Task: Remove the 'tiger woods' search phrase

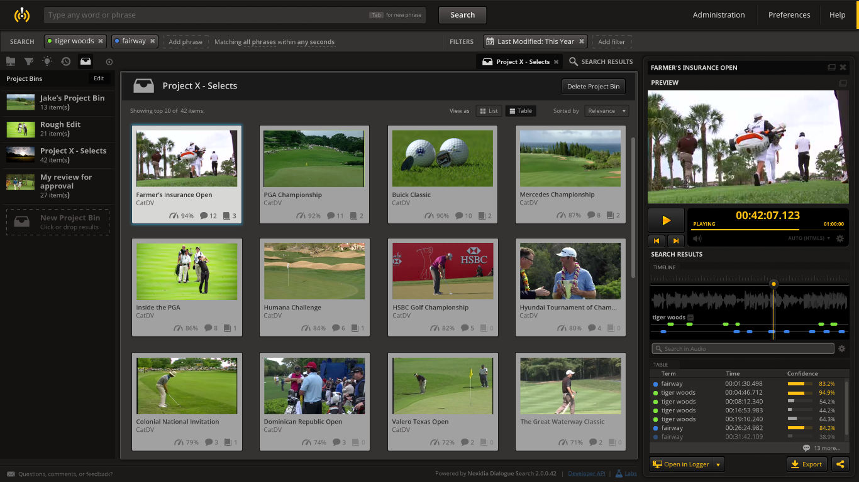Action: click(100, 41)
